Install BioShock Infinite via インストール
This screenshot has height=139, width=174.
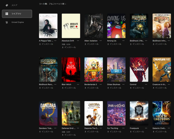point(160,44)
